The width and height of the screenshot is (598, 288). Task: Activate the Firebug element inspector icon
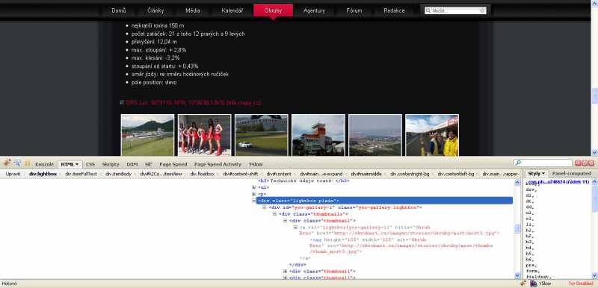17,163
